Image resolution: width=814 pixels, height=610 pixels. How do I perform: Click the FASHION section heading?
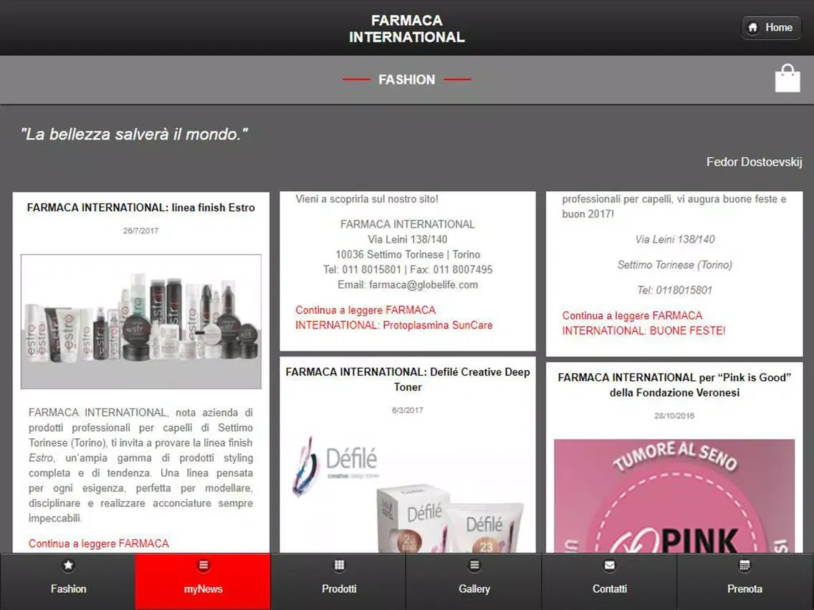pos(407,79)
